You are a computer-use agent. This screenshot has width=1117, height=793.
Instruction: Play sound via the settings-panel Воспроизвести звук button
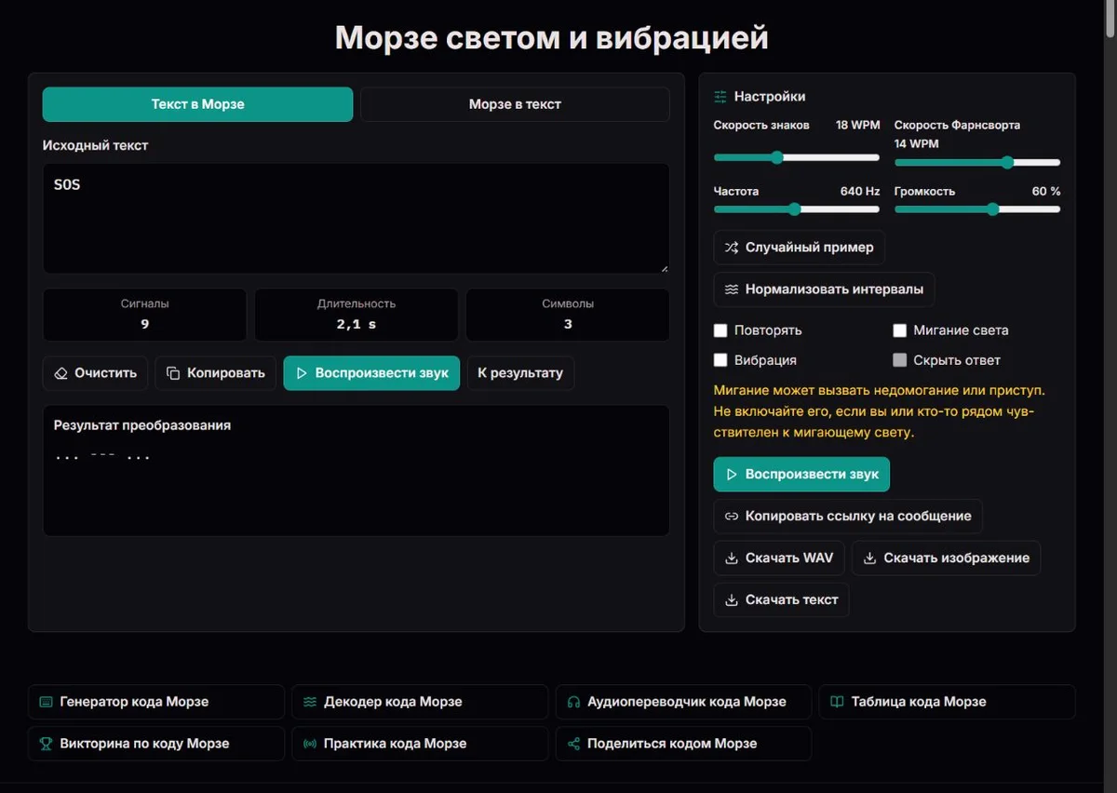[x=801, y=475]
